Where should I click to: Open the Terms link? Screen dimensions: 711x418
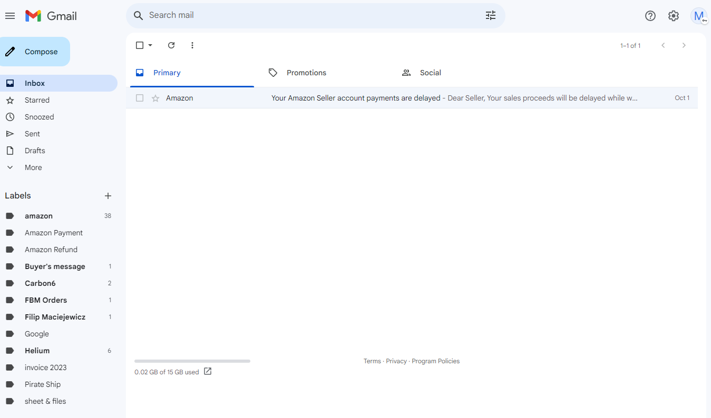pyautogui.click(x=372, y=361)
